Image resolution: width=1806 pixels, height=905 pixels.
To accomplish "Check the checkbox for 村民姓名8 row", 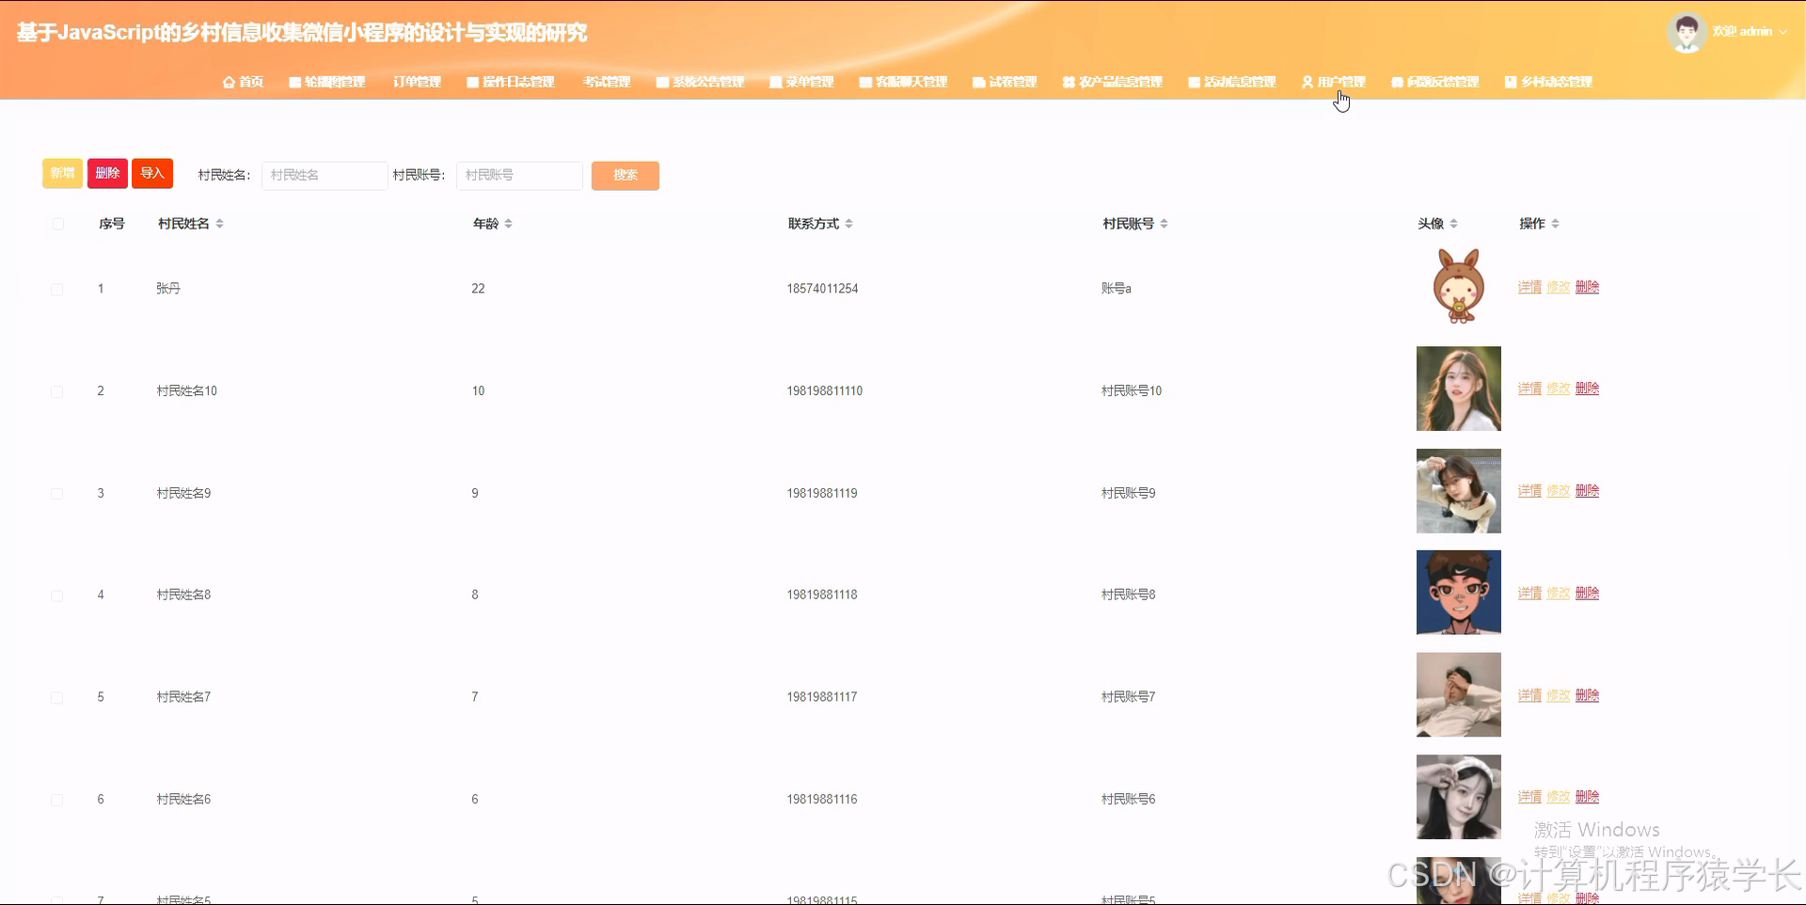I will click(57, 595).
